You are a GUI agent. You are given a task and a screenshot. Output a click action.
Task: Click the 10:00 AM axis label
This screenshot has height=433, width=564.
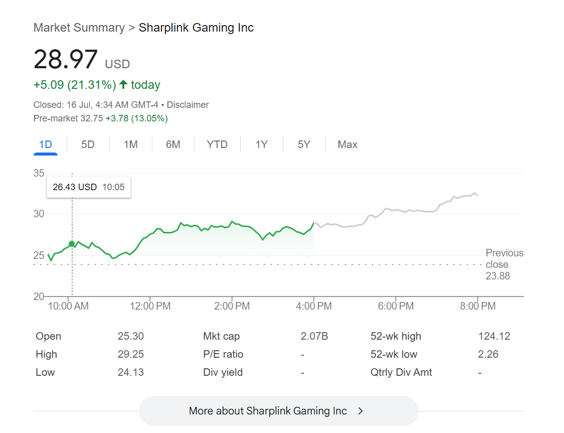point(68,306)
